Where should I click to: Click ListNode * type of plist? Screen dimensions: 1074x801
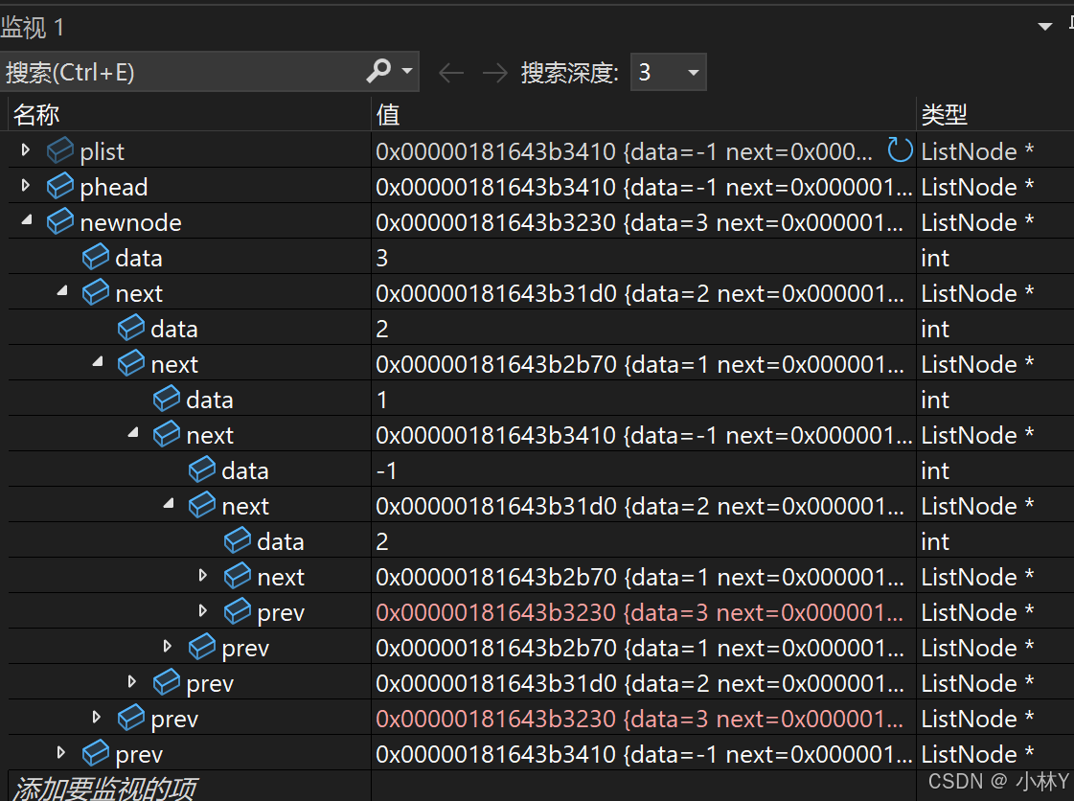click(977, 151)
